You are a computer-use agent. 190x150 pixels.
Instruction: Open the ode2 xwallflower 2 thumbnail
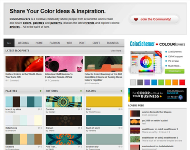click(135, 139)
